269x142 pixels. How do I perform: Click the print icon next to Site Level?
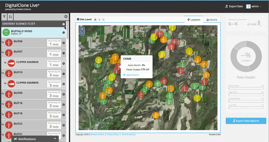[x=95, y=20]
